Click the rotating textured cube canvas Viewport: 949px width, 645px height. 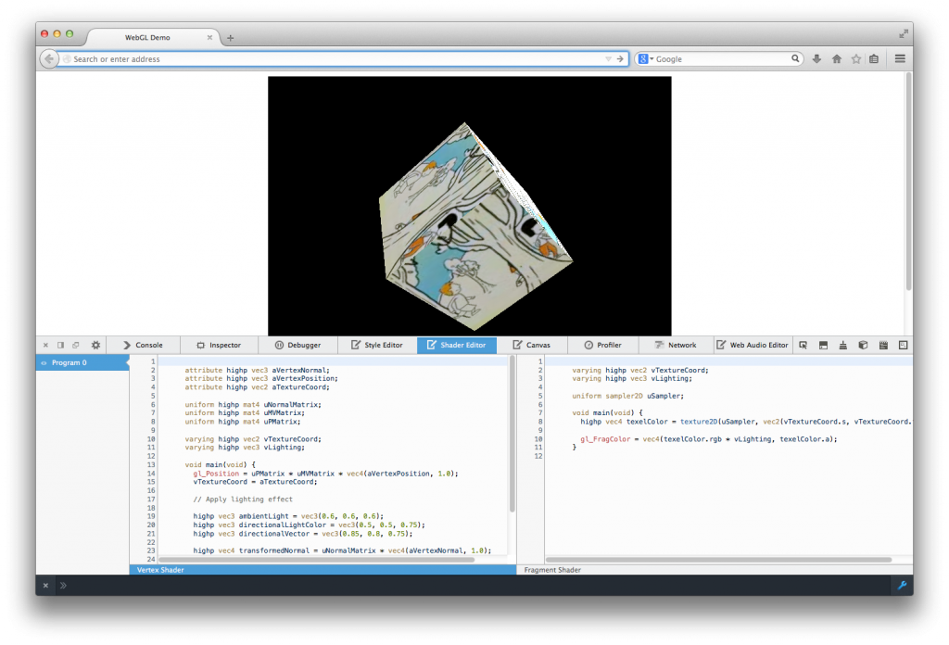(x=470, y=206)
